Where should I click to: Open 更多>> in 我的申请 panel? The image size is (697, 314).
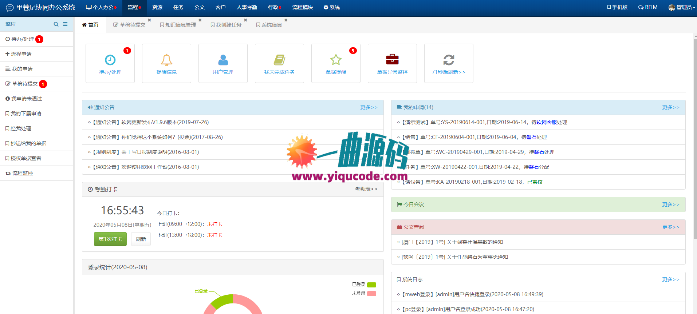[671, 107]
